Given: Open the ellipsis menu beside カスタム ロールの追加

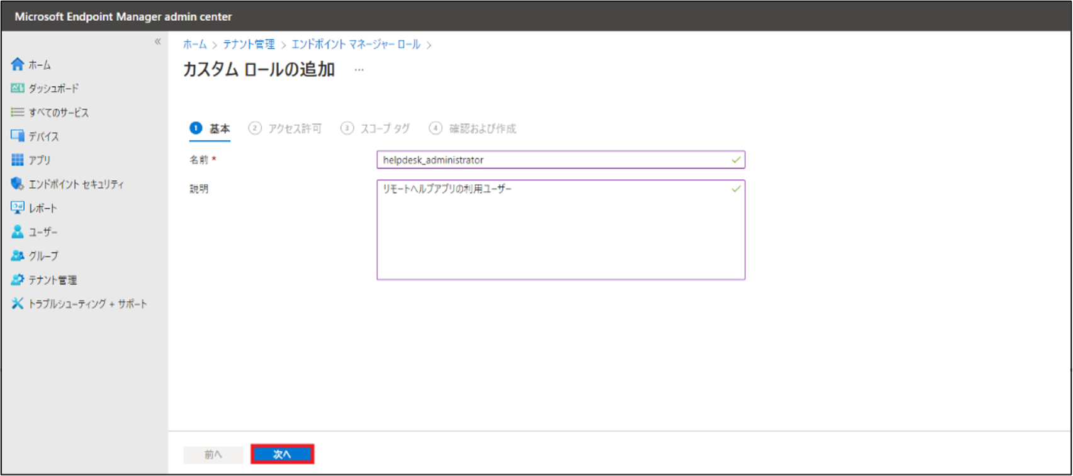Looking at the screenshot, I should tap(359, 70).
